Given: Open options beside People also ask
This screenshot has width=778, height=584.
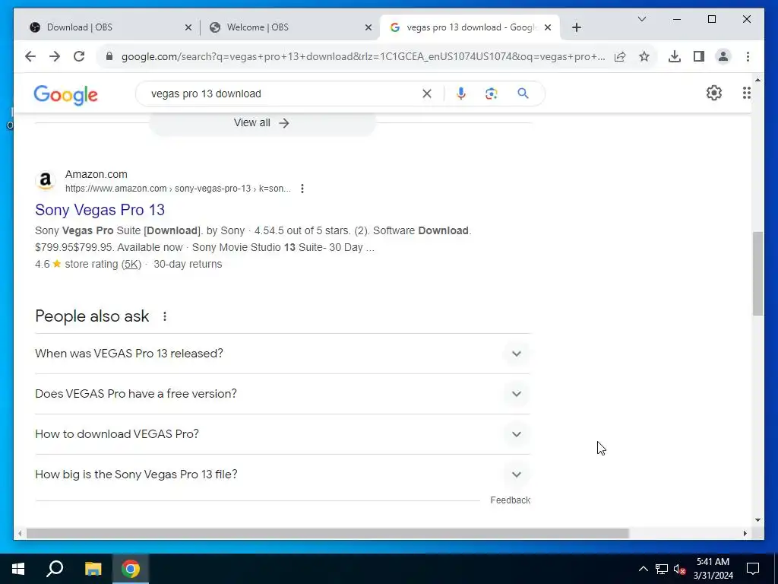Looking at the screenshot, I should [165, 316].
